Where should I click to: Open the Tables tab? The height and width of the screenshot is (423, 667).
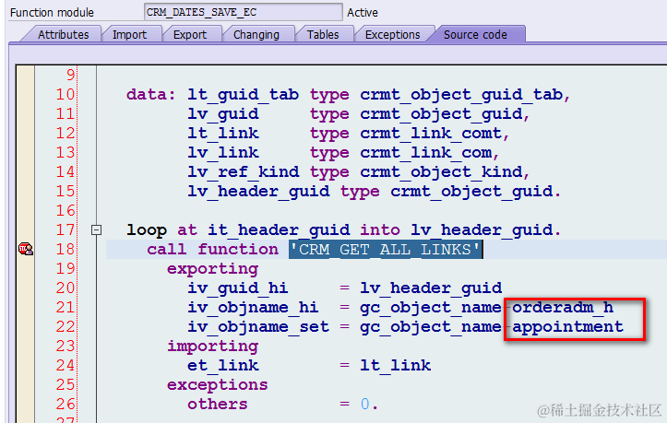pos(323,34)
